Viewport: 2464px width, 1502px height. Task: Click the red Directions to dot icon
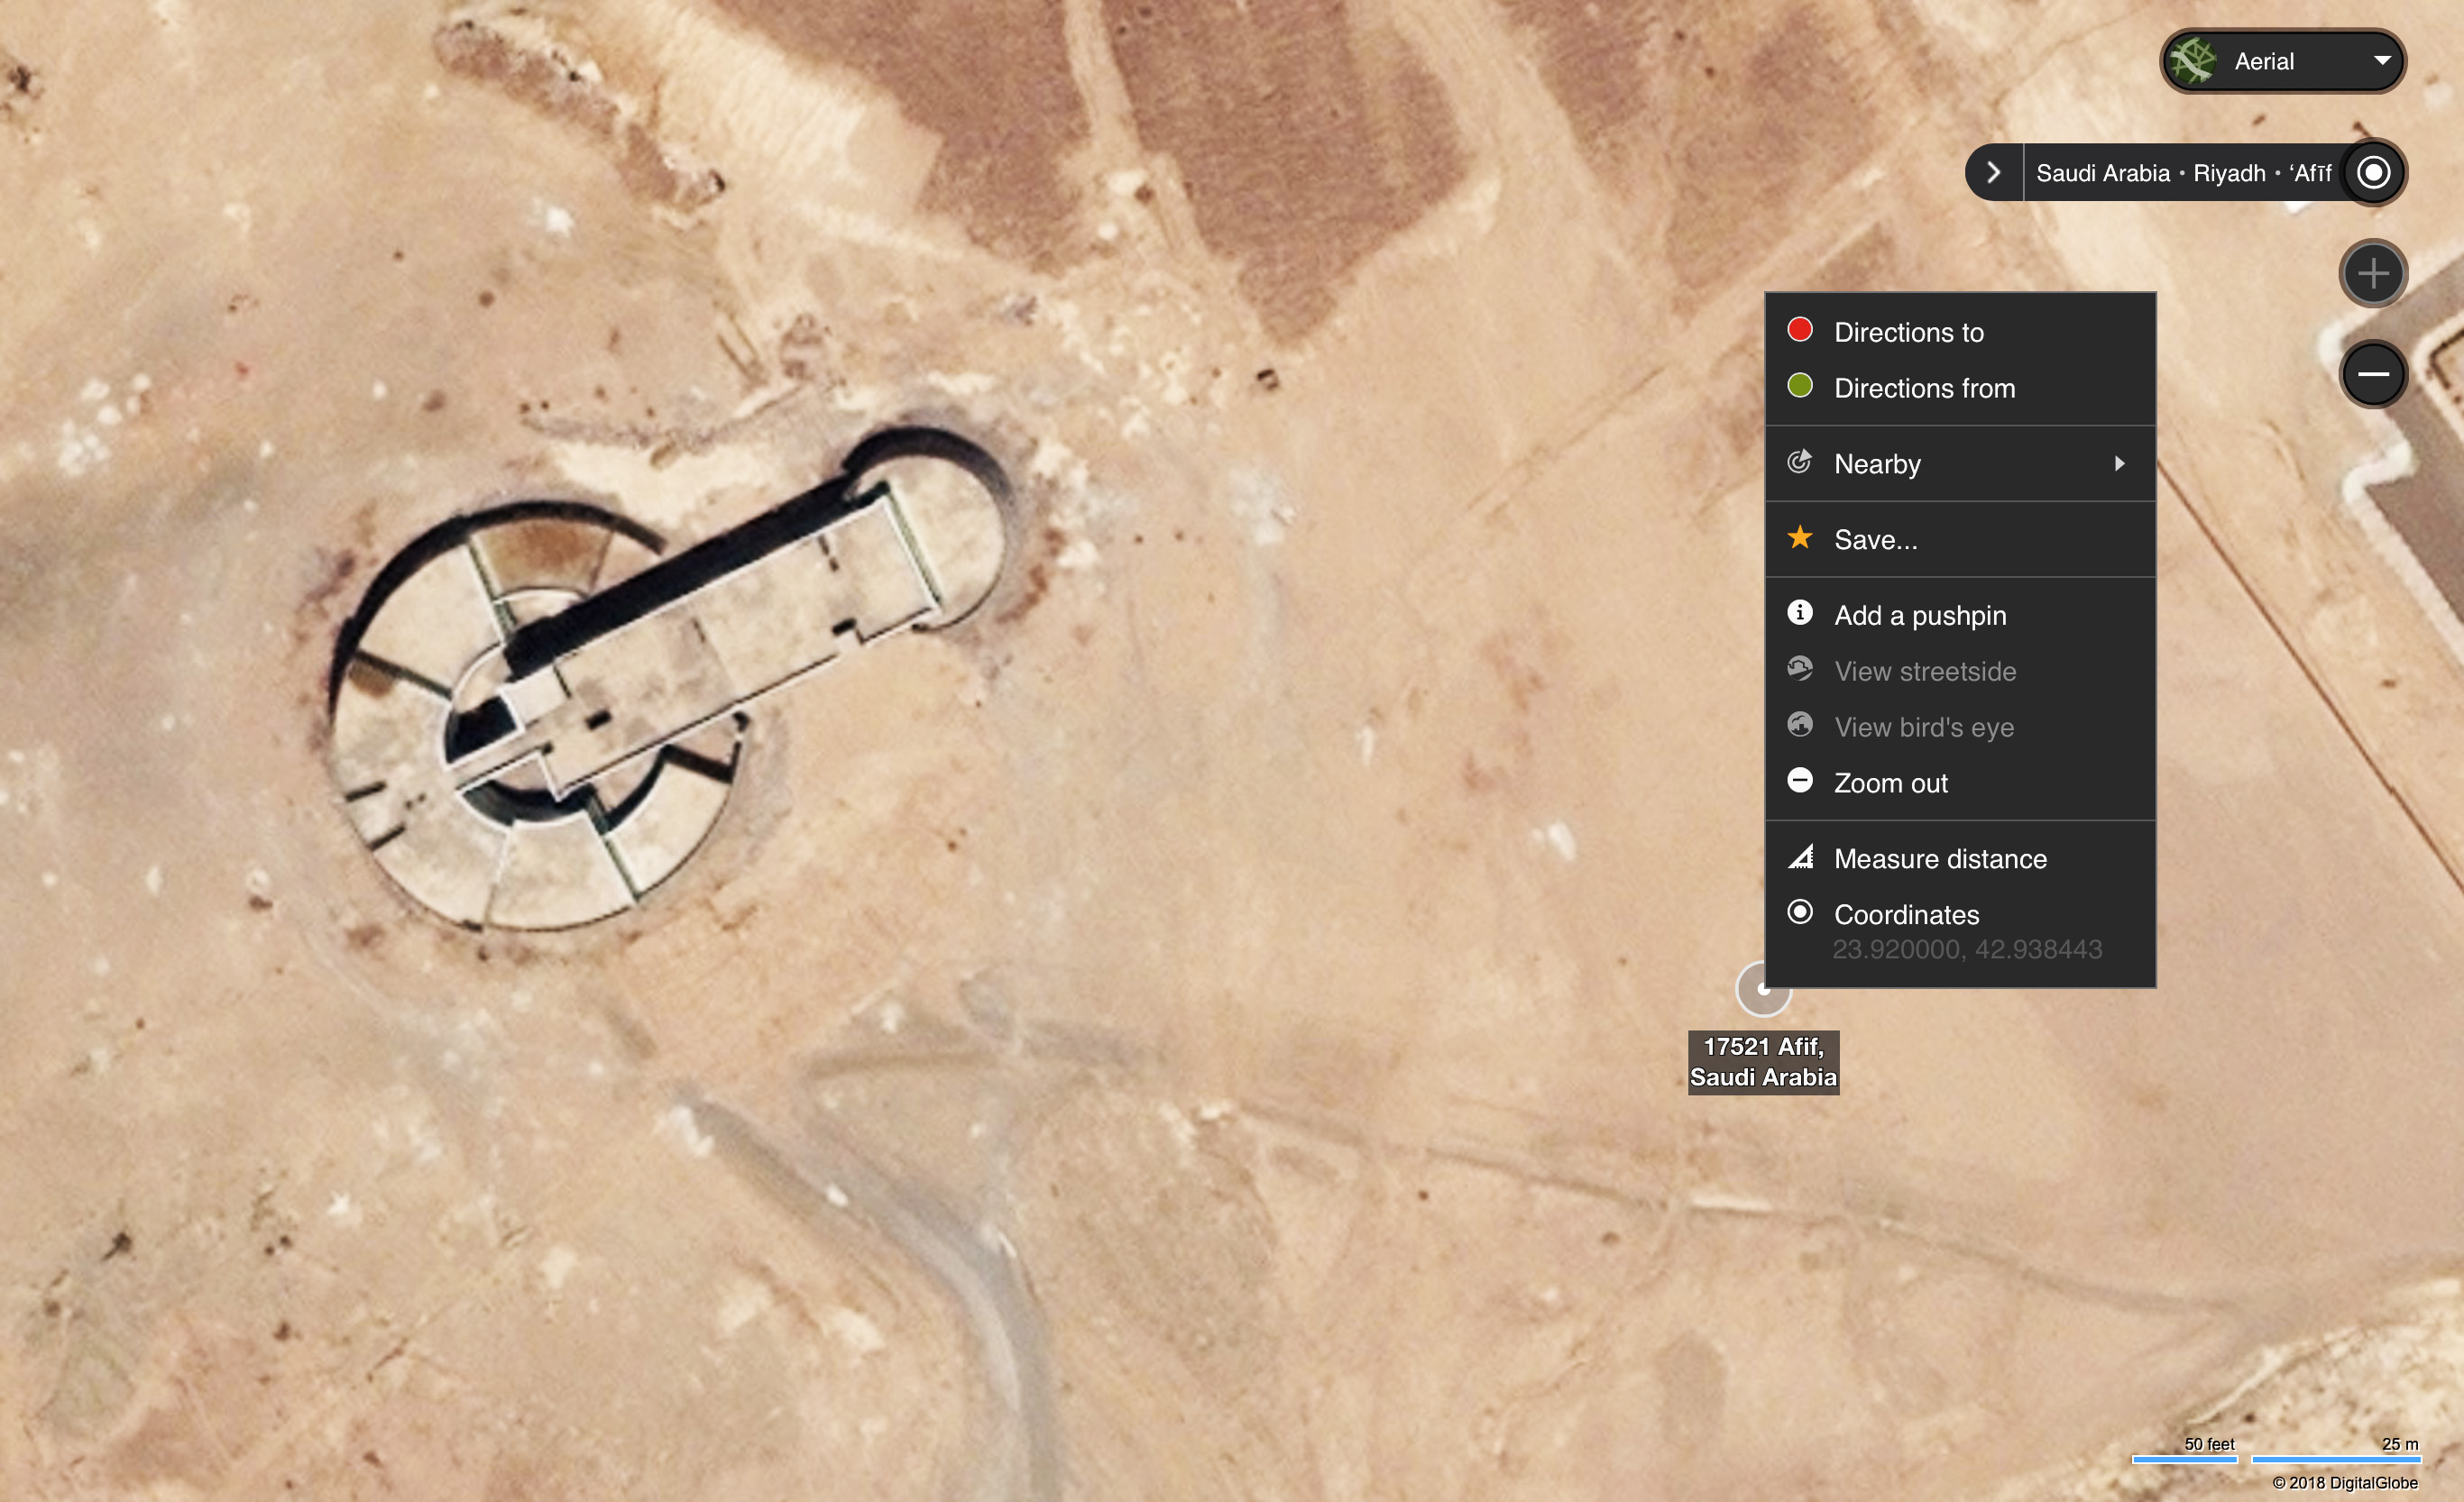1799,330
